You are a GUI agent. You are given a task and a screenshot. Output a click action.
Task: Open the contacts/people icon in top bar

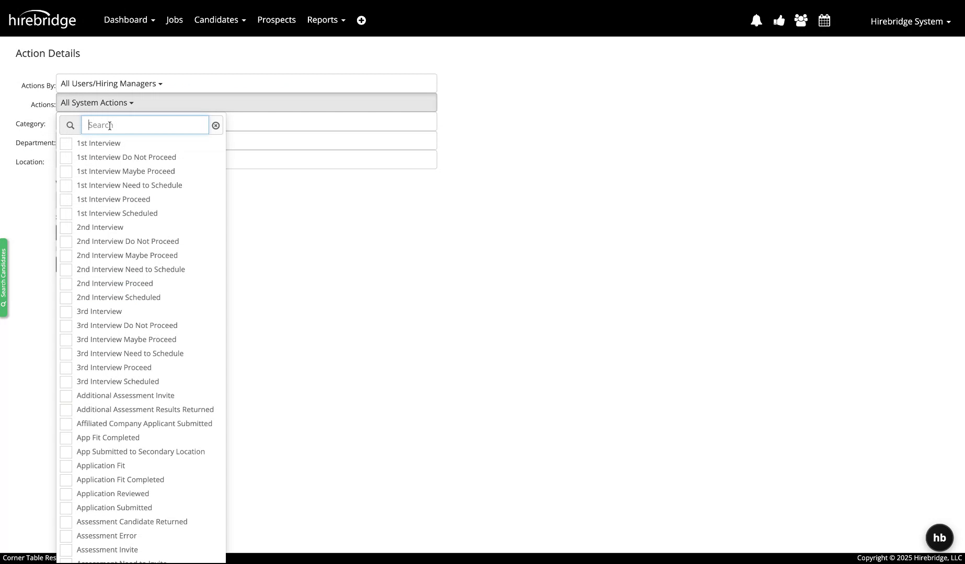coord(801,20)
